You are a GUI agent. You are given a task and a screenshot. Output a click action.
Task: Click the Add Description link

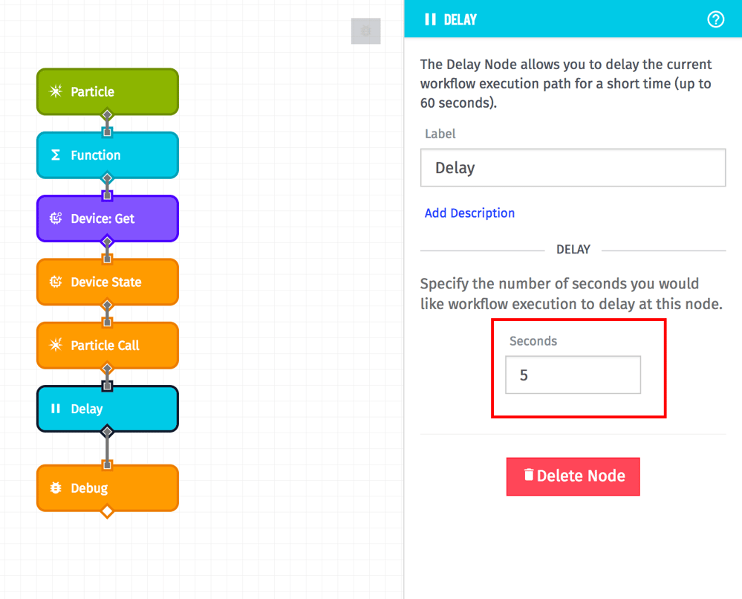469,213
